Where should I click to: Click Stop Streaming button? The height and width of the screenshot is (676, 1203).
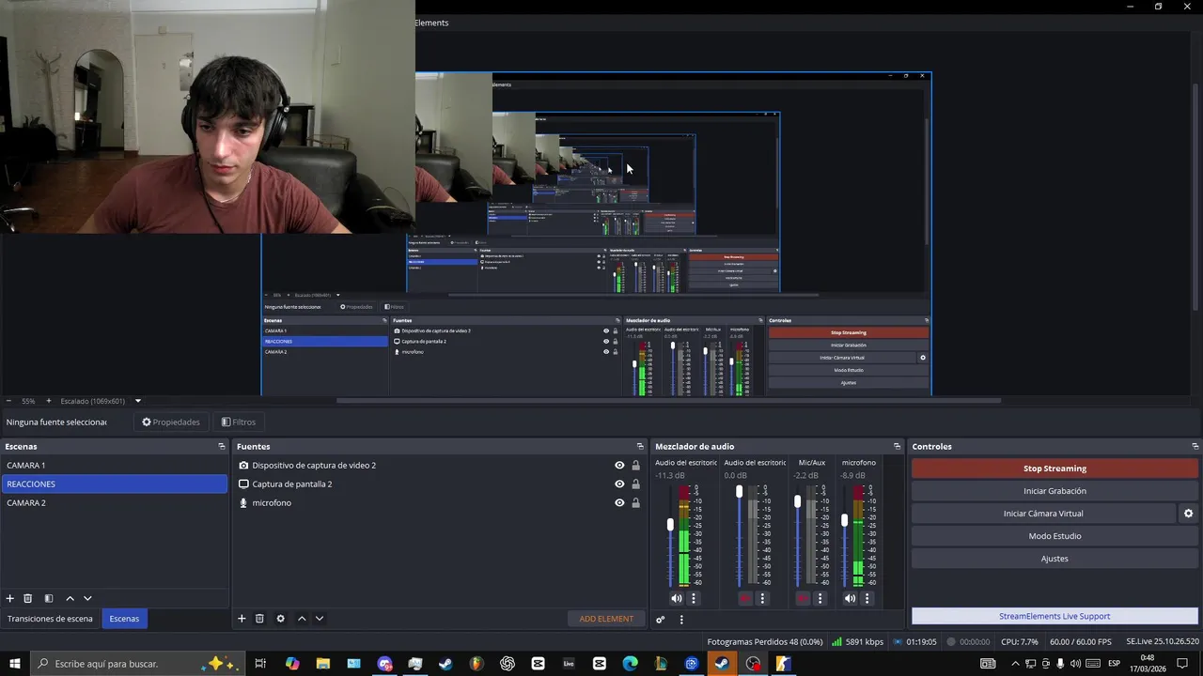coord(1055,469)
